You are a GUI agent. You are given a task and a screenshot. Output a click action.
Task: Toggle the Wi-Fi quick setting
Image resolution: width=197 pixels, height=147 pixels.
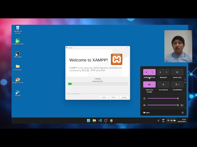click(x=146, y=72)
